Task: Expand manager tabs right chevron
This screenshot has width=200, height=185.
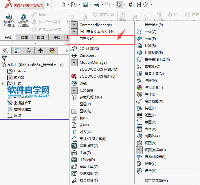Action: tap(67, 51)
